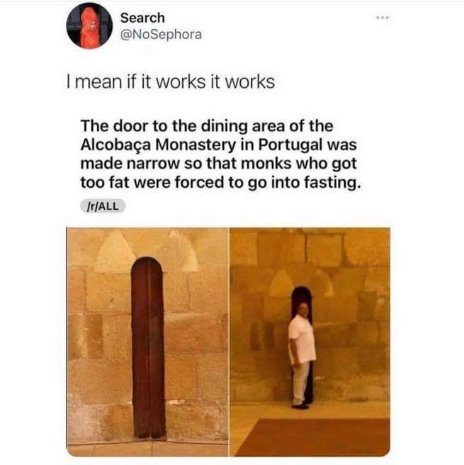Open the three-dot tweet options menu
464x465 pixels.
[383, 18]
